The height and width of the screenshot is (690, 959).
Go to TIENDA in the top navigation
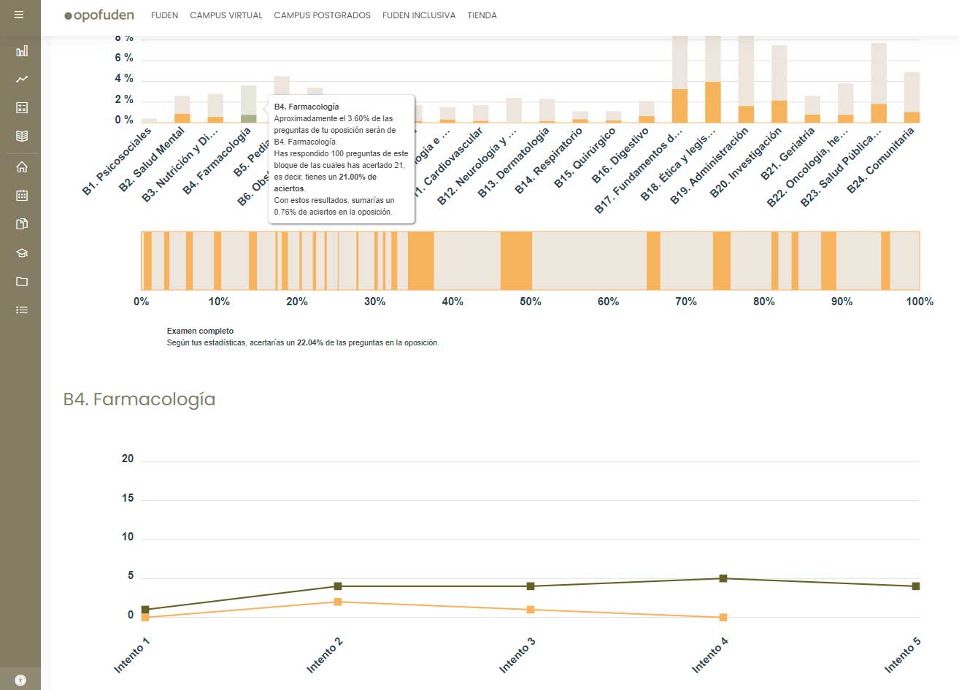click(x=482, y=15)
